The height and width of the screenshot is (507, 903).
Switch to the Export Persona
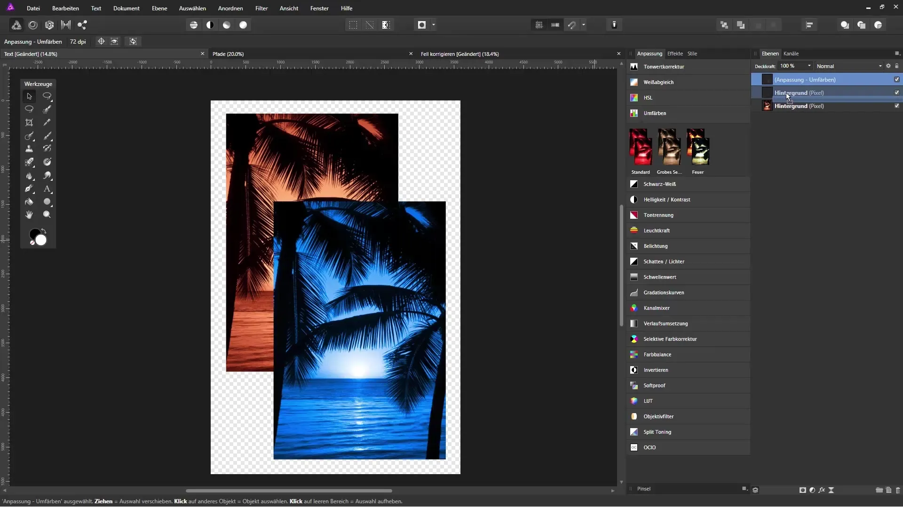point(82,25)
